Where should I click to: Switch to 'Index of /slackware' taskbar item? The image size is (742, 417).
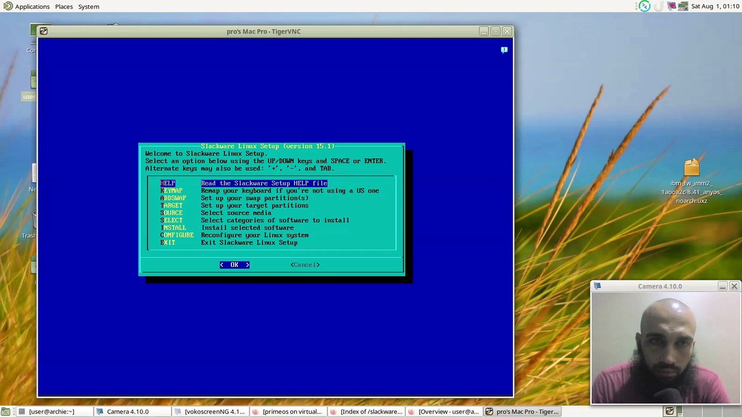(x=366, y=412)
